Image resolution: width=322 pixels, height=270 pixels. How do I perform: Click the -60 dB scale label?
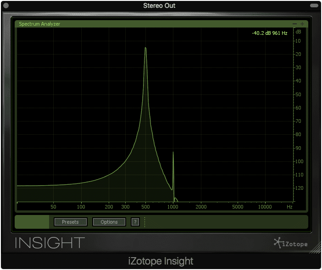pyautogui.click(x=298, y=108)
